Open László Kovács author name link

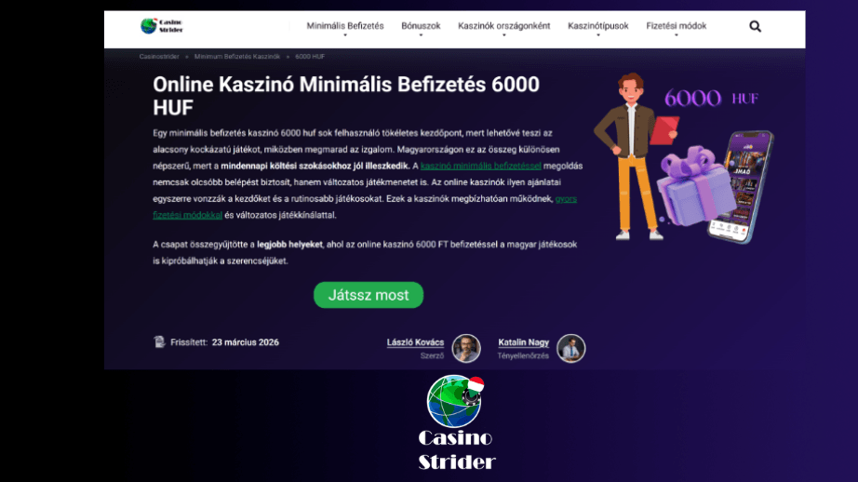coord(415,342)
